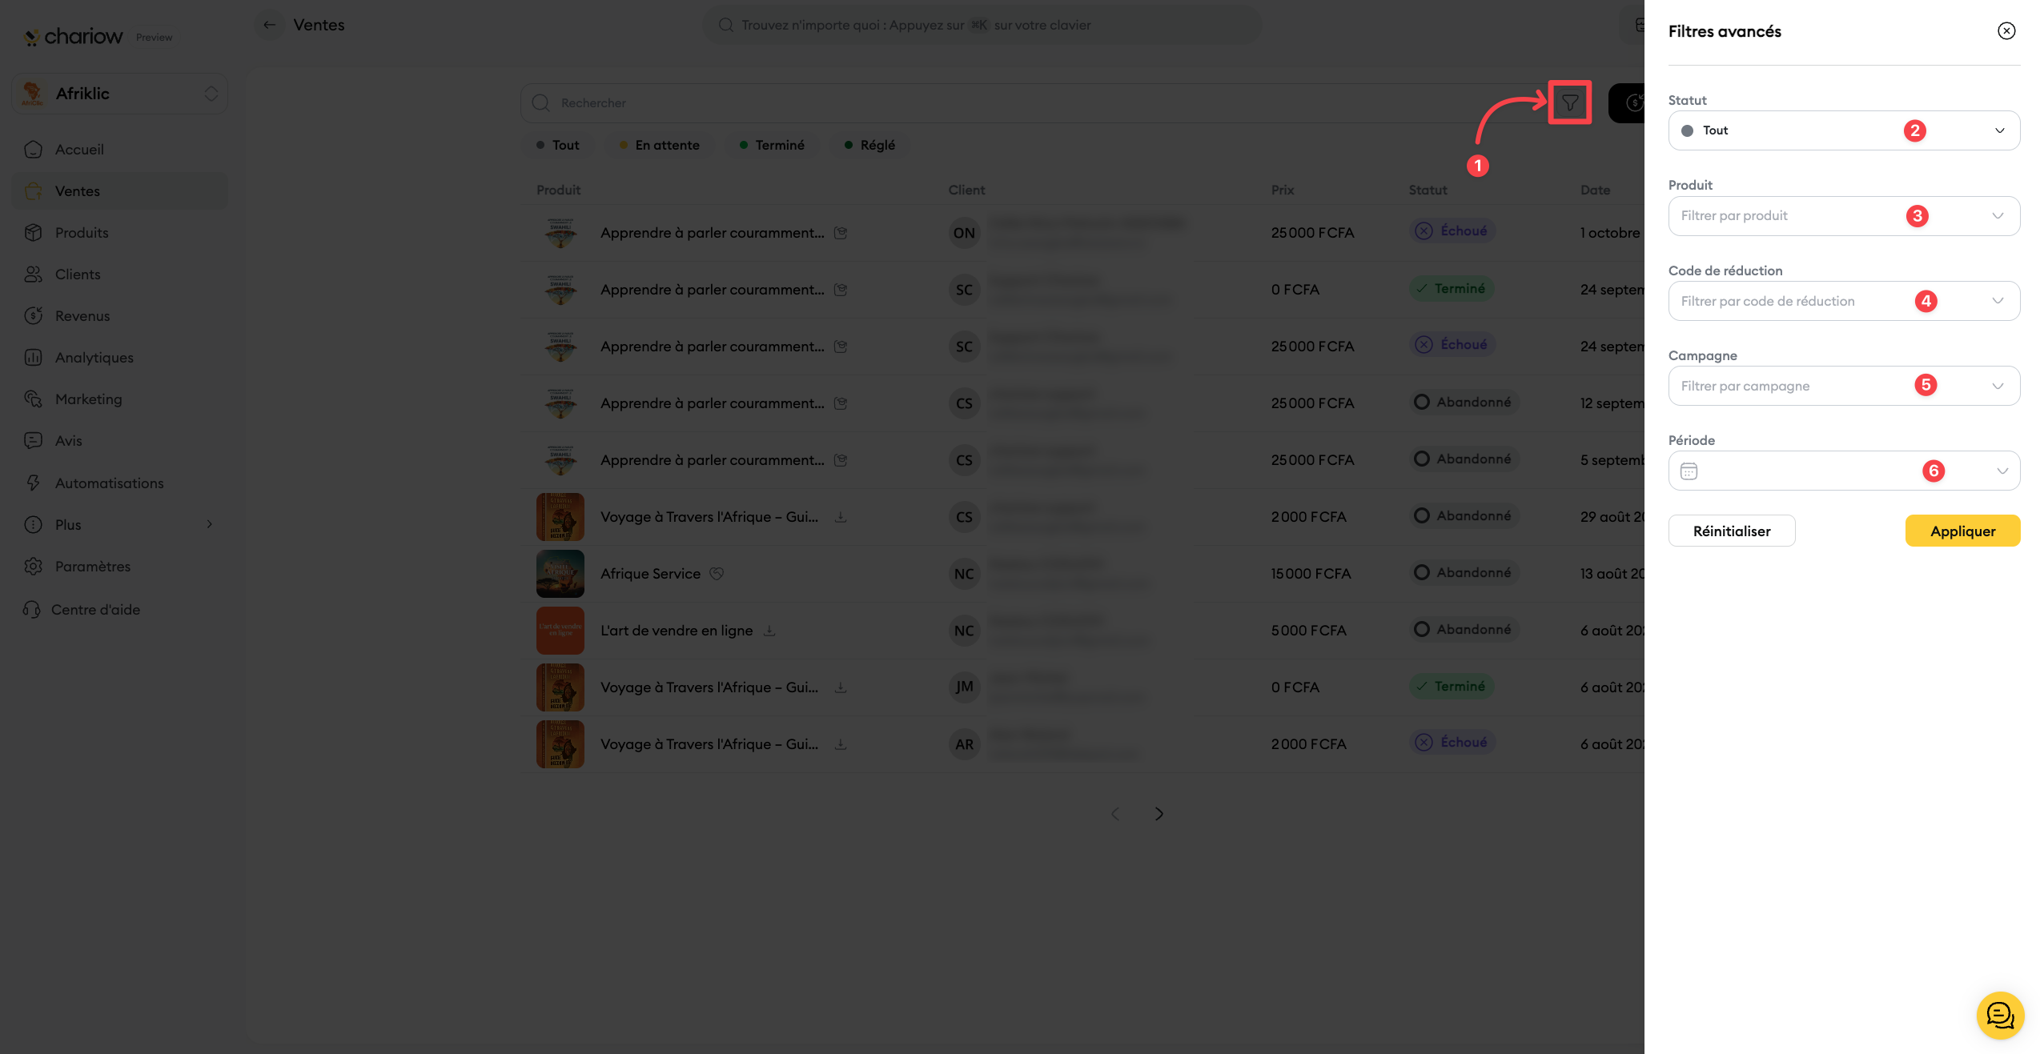Expand the Statut dropdown showing Tout

[x=1843, y=130]
